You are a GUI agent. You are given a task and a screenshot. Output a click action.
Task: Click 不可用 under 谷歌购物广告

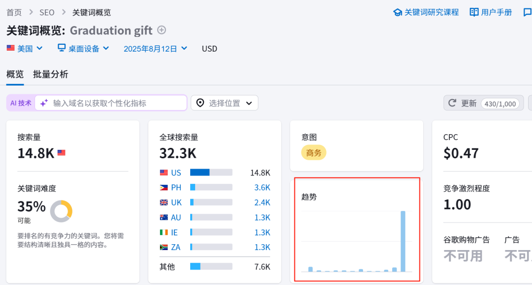click(x=463, y=256)
